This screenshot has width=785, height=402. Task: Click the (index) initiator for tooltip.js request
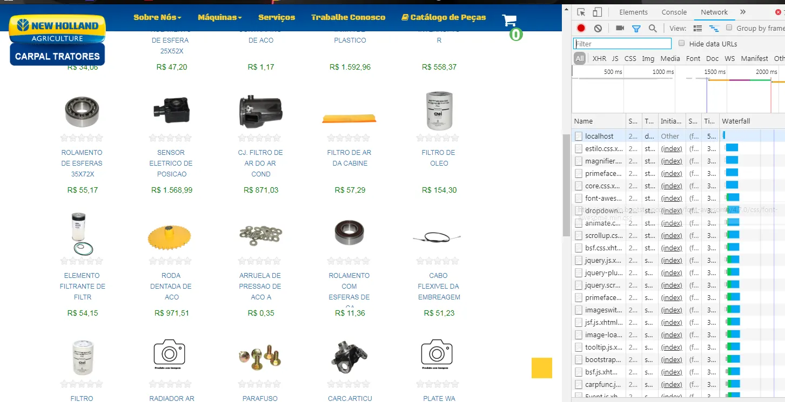click(672, 347)
